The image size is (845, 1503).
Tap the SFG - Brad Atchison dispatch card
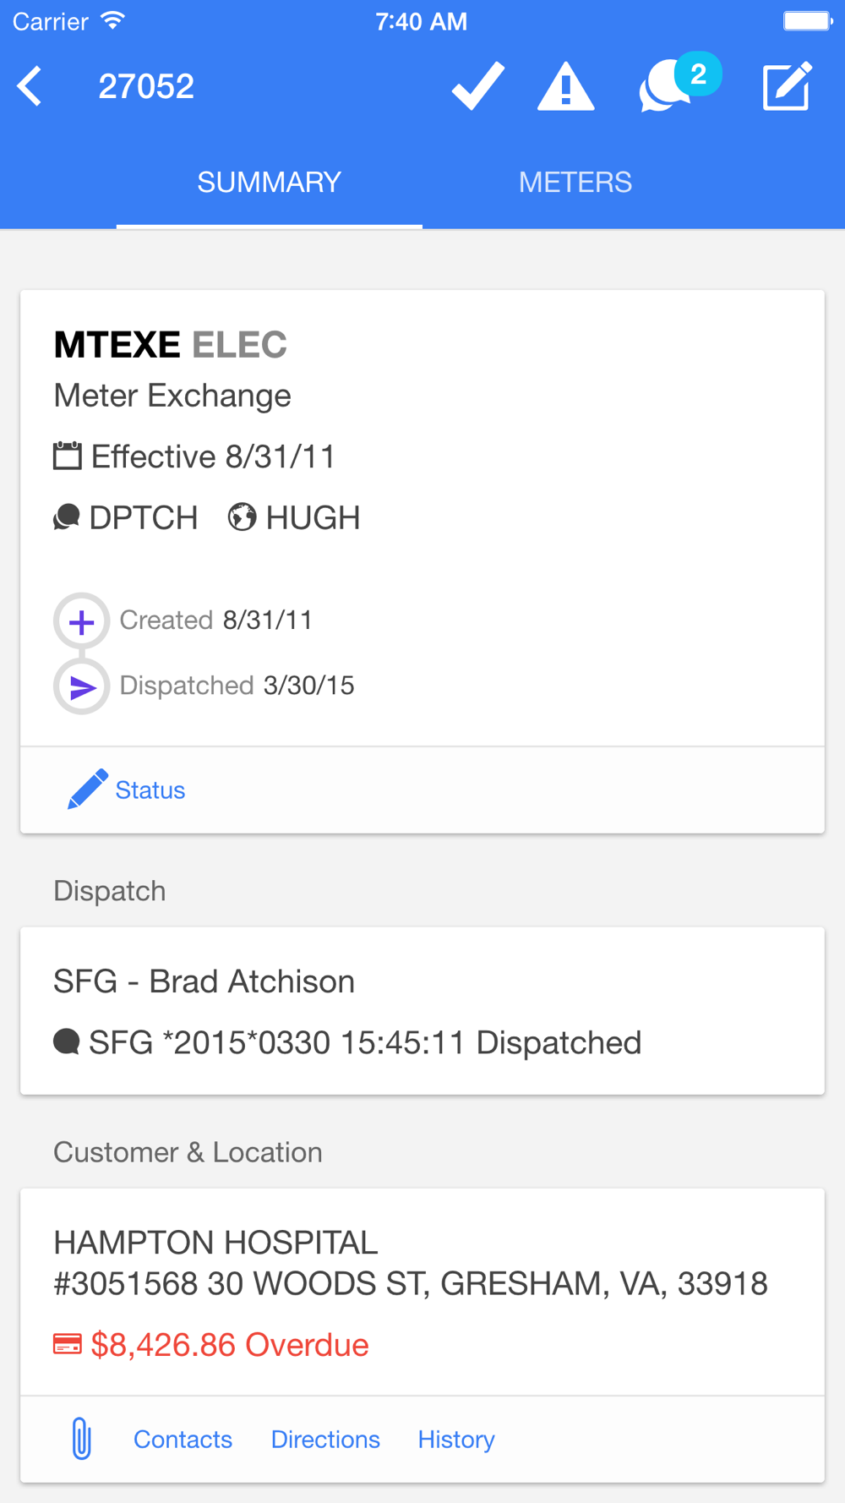[x=422, y=1010]
